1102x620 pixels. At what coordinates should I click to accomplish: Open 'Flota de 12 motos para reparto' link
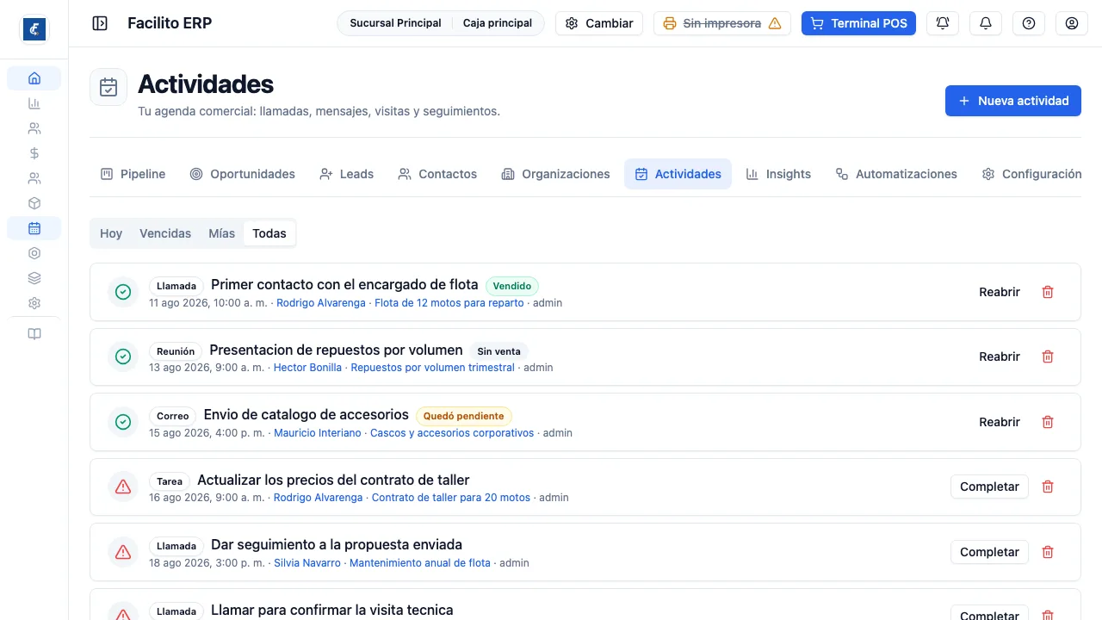pyautogui.click(x=449, y=303)
